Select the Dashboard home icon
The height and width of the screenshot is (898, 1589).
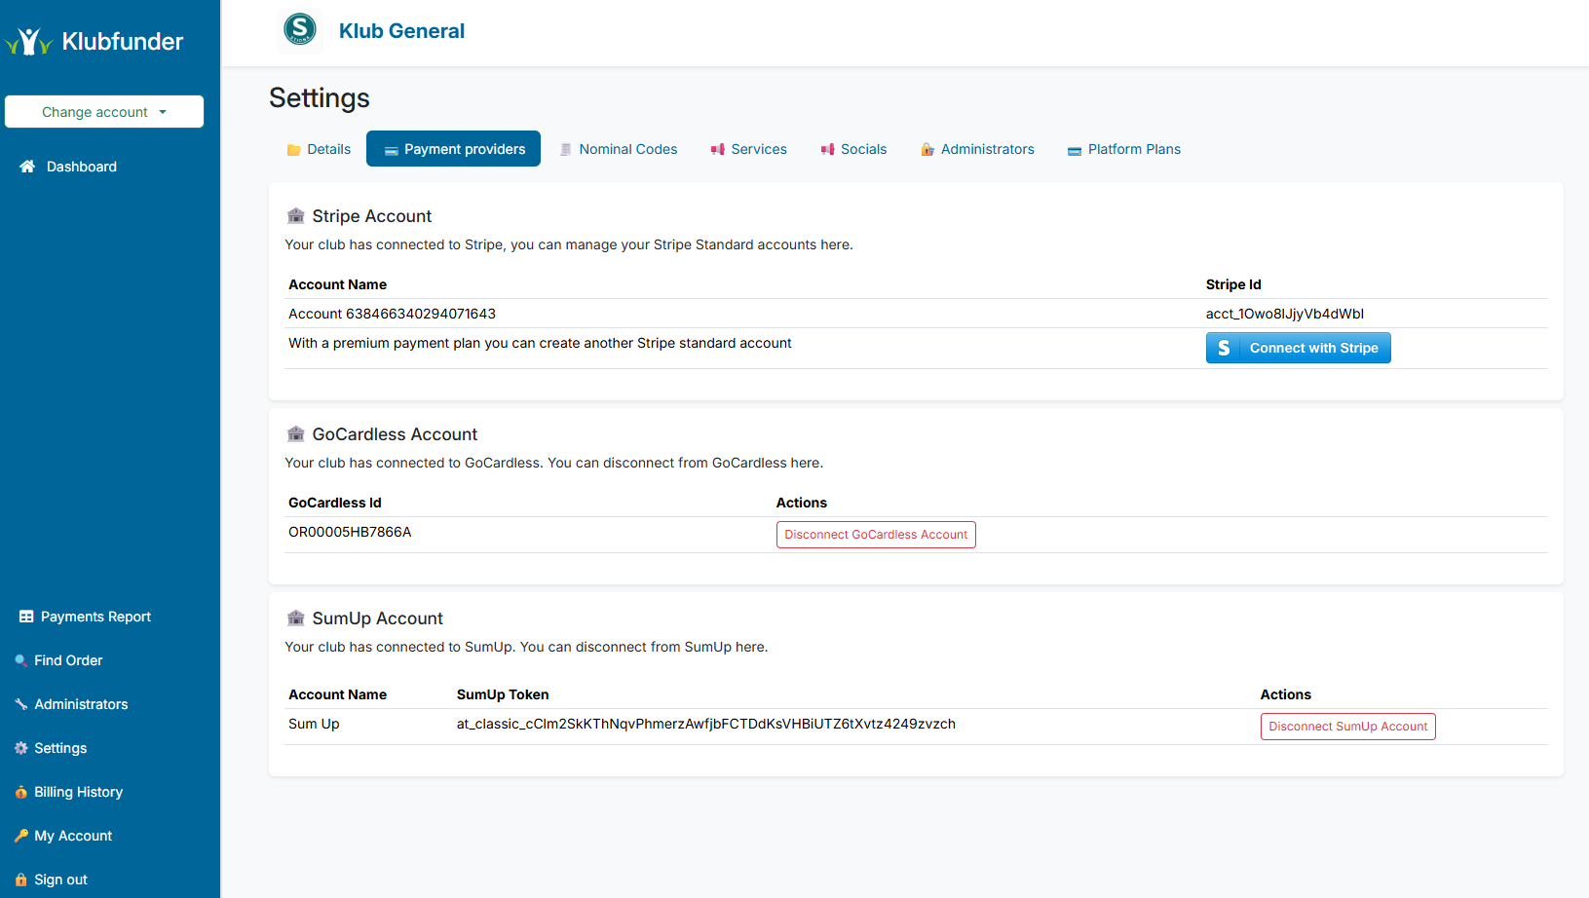click(x=26, y=166)
